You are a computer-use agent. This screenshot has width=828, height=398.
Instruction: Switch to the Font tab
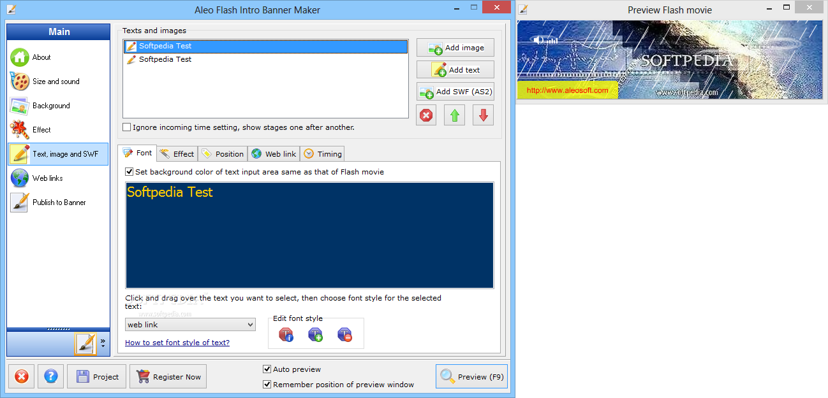click(137, 153)
